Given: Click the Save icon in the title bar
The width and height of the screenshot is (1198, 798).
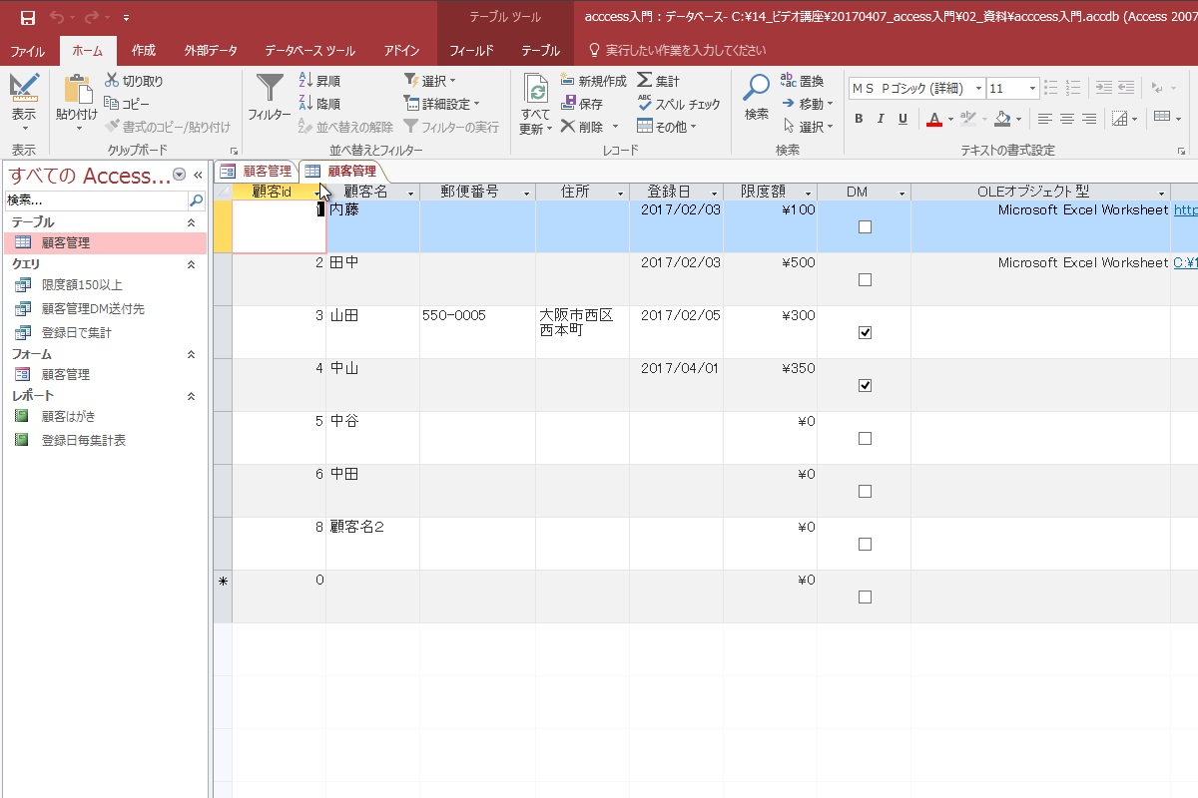Looking at the screenshot, I should (28, 18).
